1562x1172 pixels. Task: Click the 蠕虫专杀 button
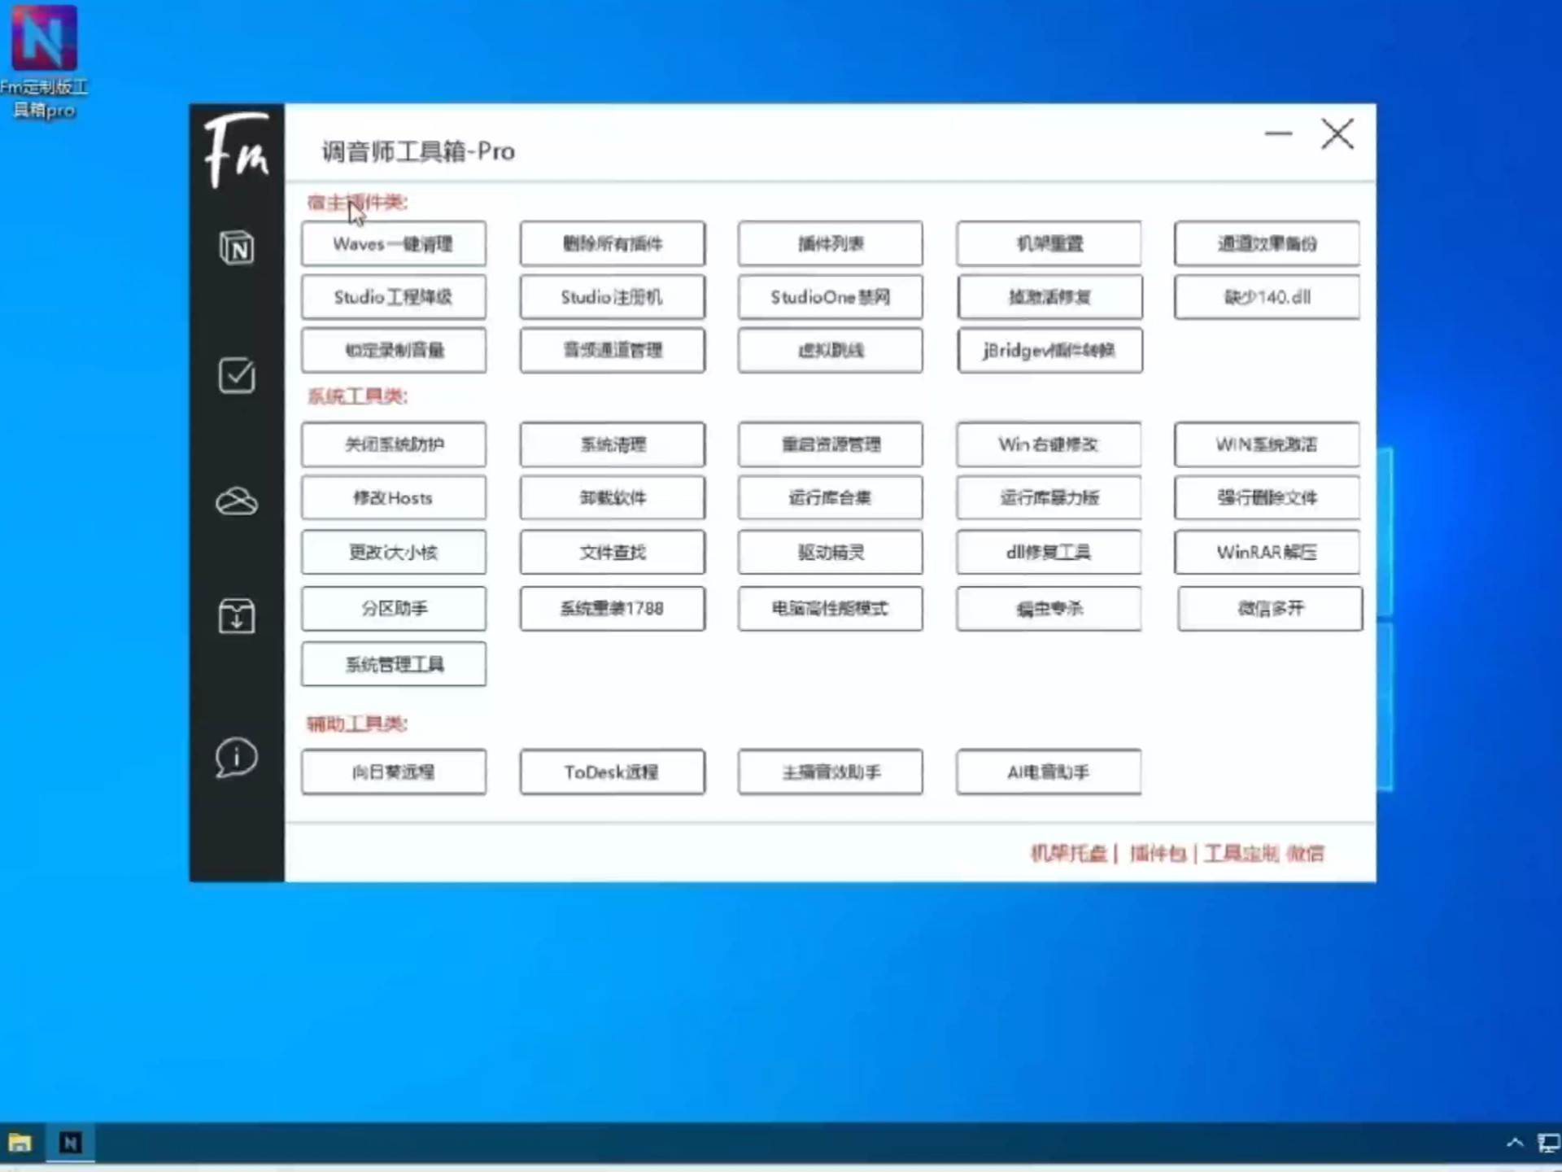[1049, 609]
